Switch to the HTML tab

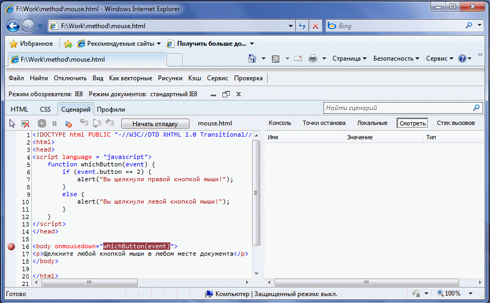[x=19, y=110]
